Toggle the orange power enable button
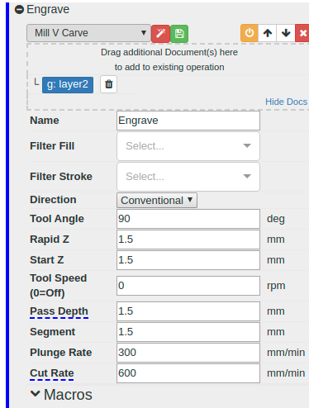This screenshot has height=408, width=309. (250, 33)
